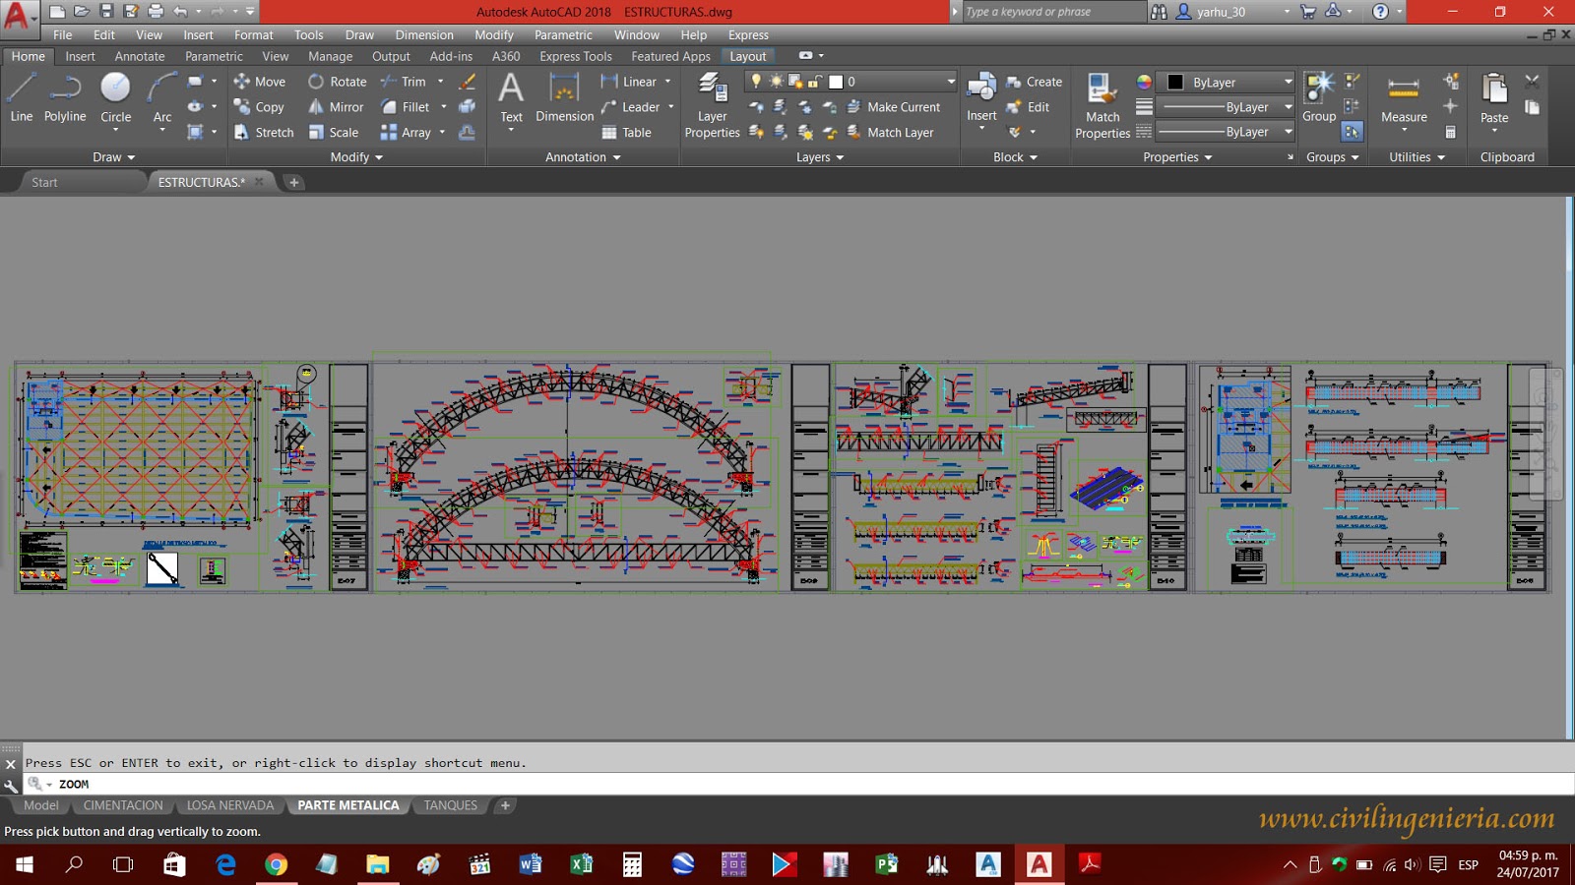
Task: Click the Create block button
Action: 1034,82
